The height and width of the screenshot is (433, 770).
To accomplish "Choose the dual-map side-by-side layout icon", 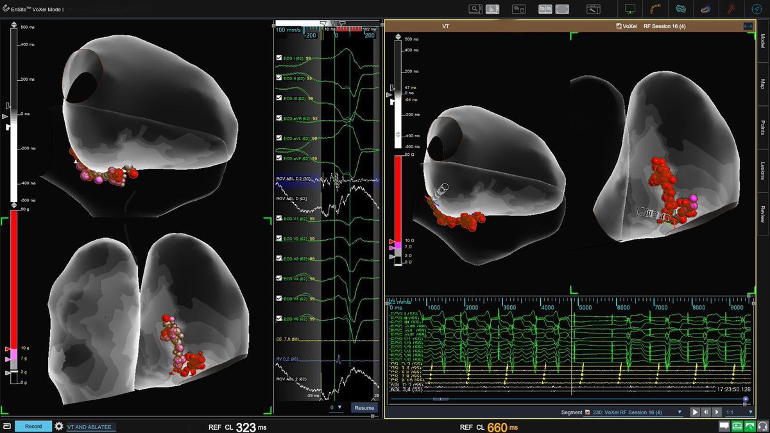I will coord(545,9).
